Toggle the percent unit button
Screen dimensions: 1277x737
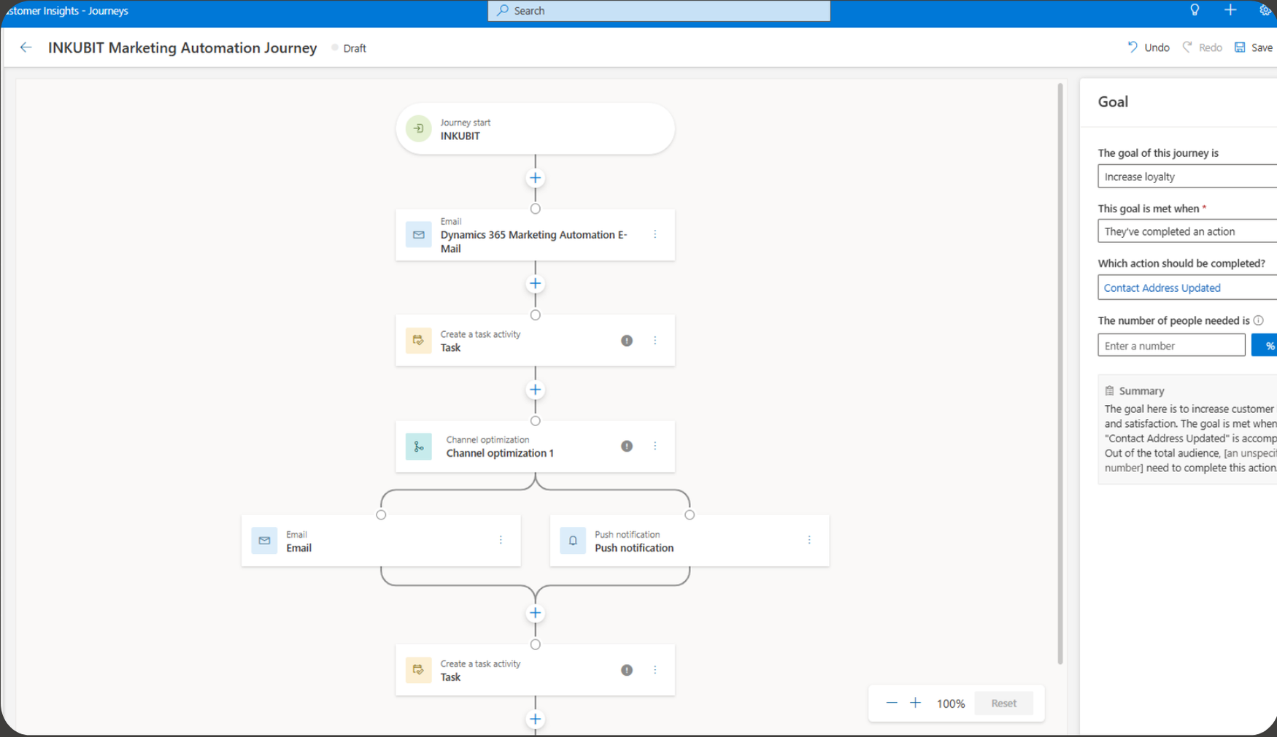point(1265,345)
